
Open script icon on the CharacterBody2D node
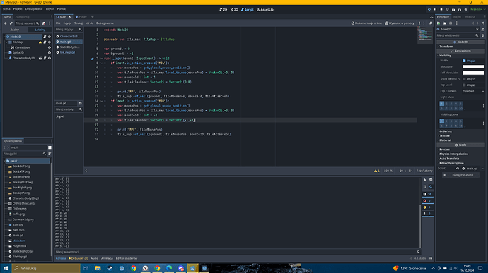pos(45,58)
